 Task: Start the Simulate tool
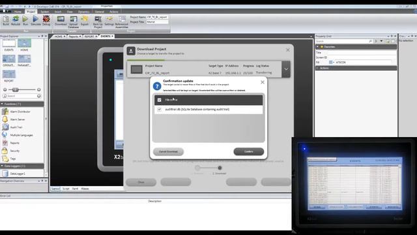36,20
